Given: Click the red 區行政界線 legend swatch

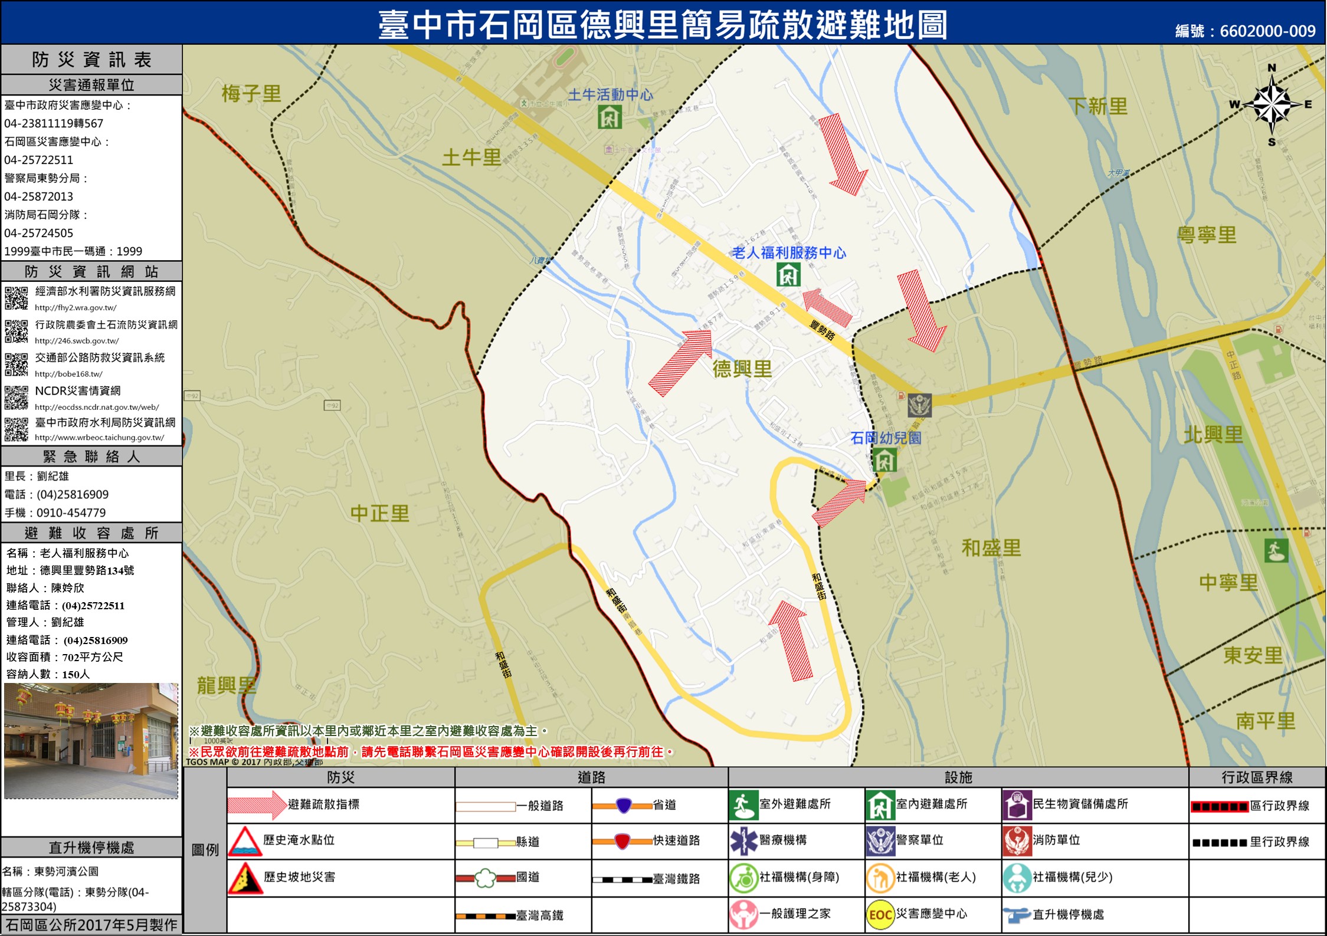Looking at the screenshot, I should 1219,807.
